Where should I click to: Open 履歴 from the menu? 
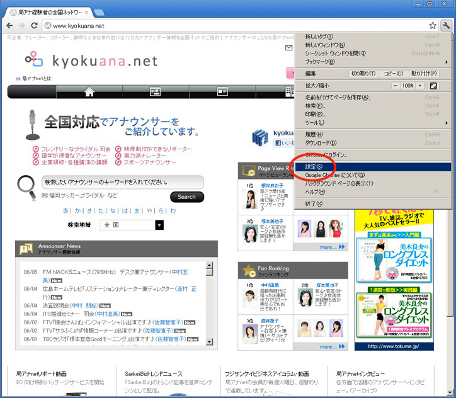pos(373,135)
